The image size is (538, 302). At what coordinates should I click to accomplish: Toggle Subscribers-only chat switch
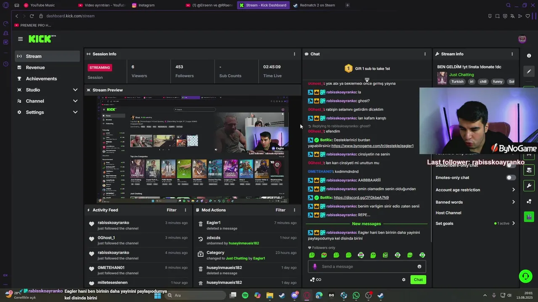(511, 165)
